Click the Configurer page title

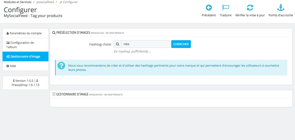[20, 10]
